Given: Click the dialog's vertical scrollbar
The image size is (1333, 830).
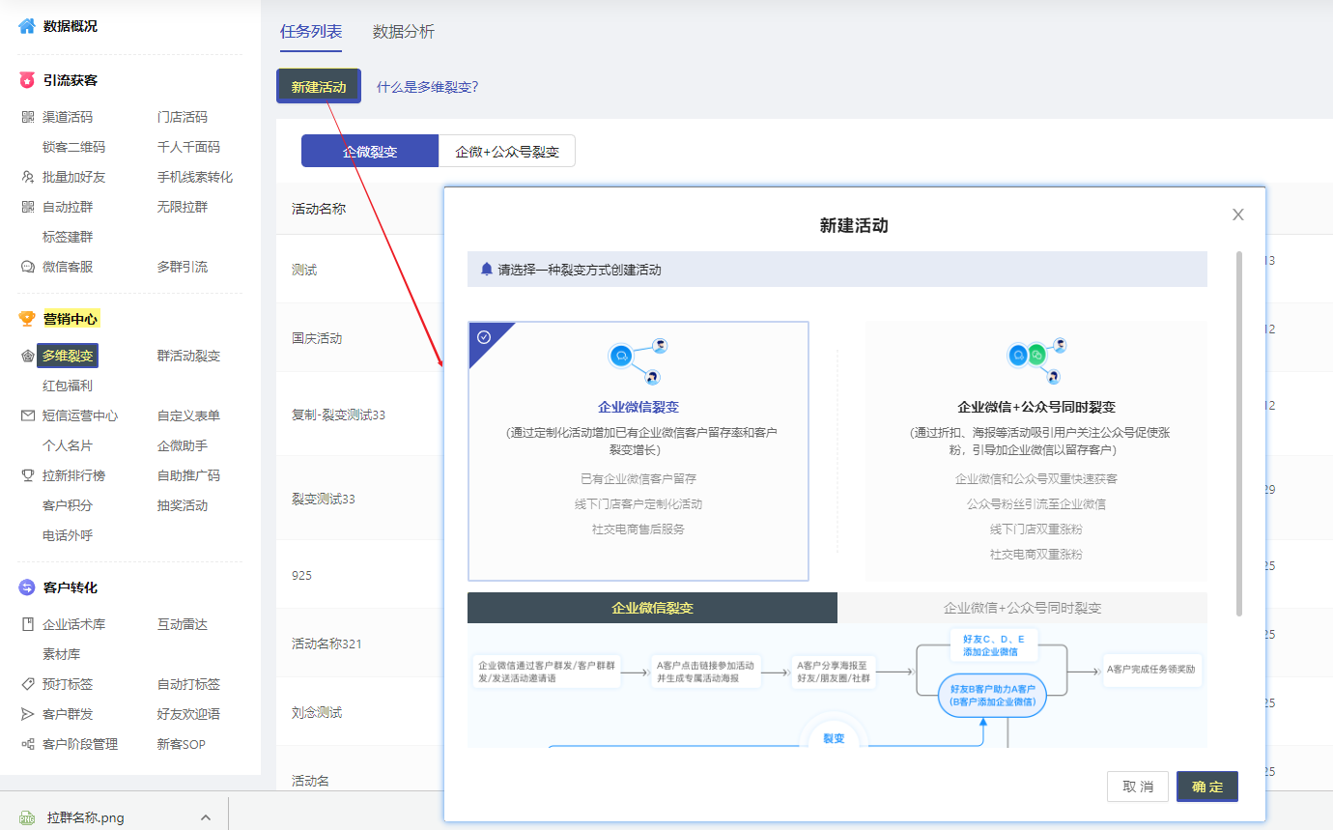Looking at the screenshot, I should [x=1238, y=434].
